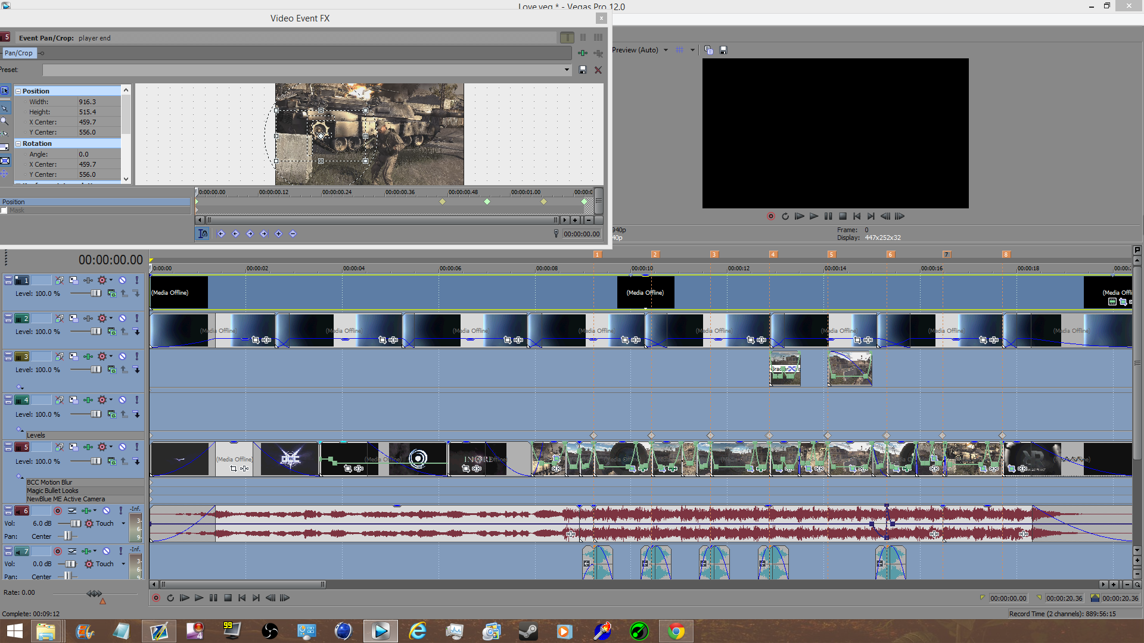
Task: Arm audio track 6 for record
Action: [x=58, y=511]
